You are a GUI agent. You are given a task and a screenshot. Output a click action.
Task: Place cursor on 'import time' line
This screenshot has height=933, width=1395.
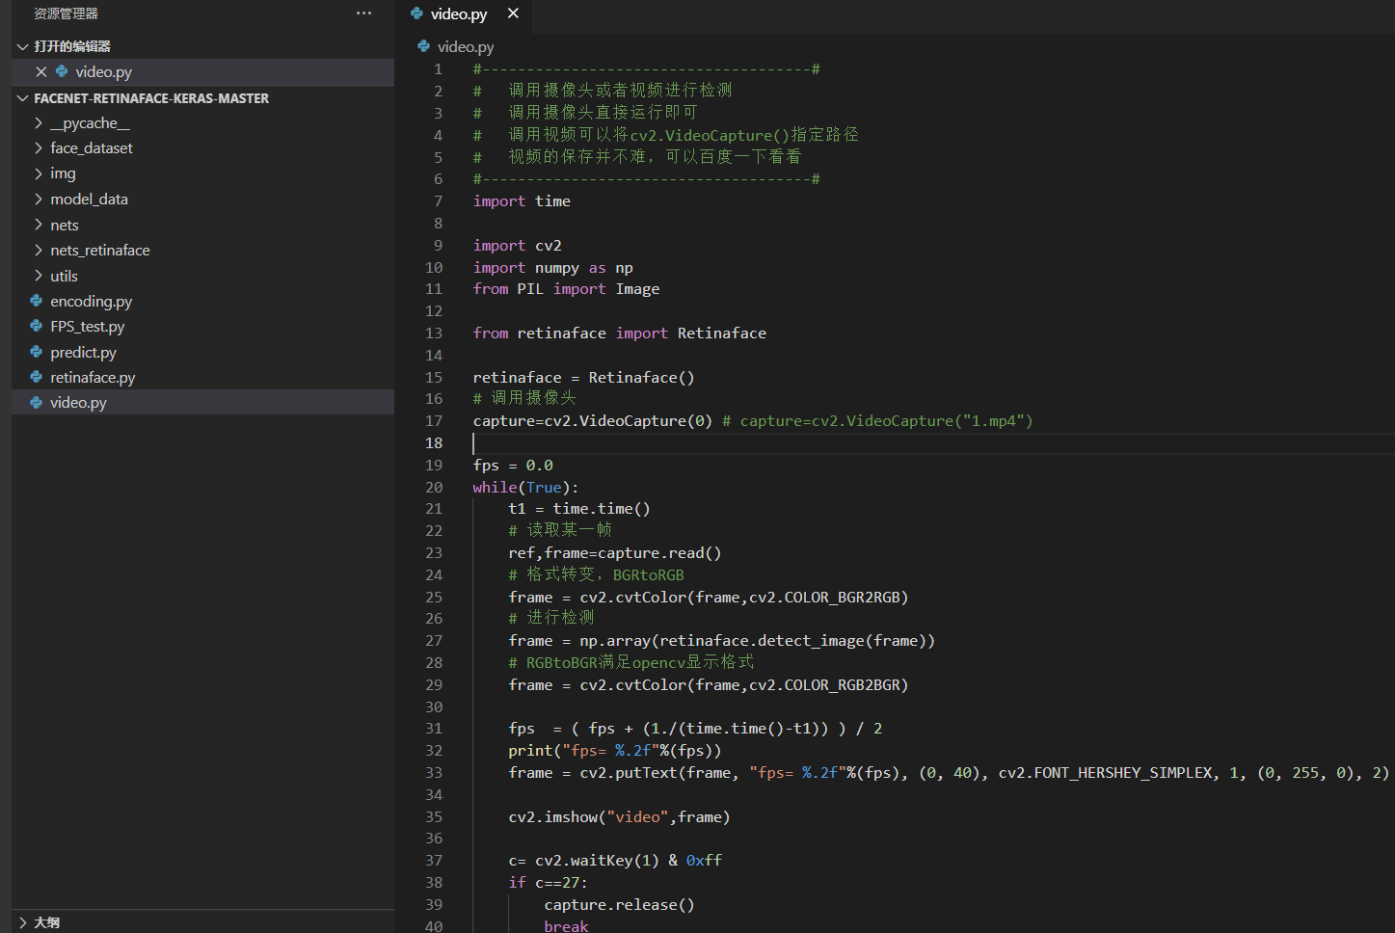click(x=522, y=201)
